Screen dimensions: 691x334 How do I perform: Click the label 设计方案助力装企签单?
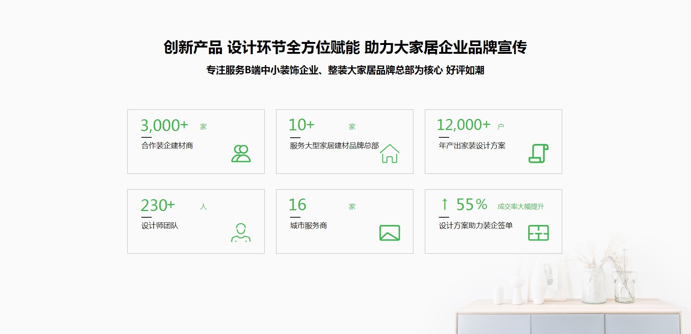[476, 225]
